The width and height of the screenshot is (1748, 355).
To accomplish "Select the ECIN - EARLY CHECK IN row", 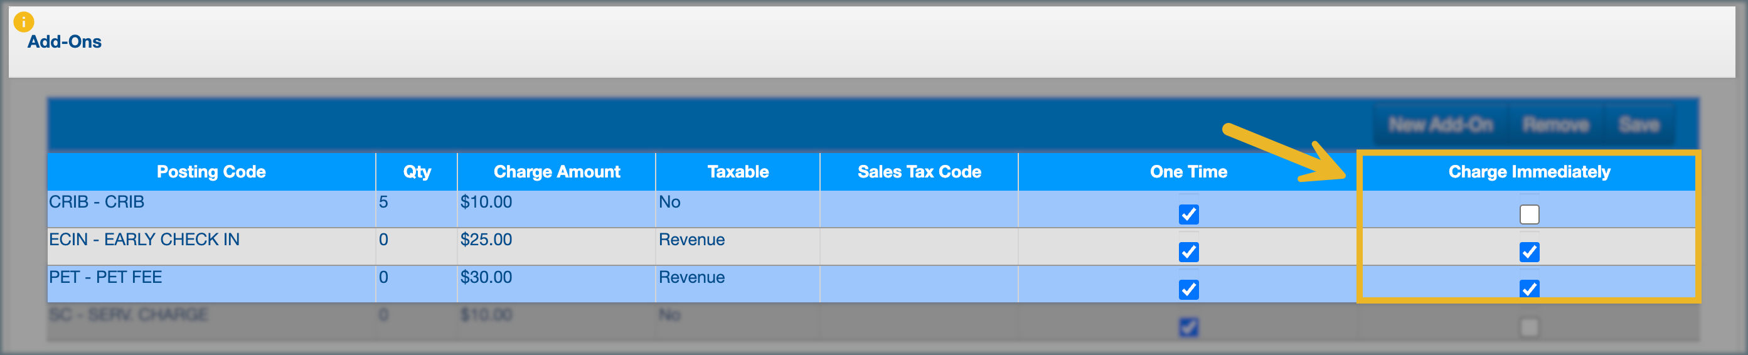I will [144, 240].
